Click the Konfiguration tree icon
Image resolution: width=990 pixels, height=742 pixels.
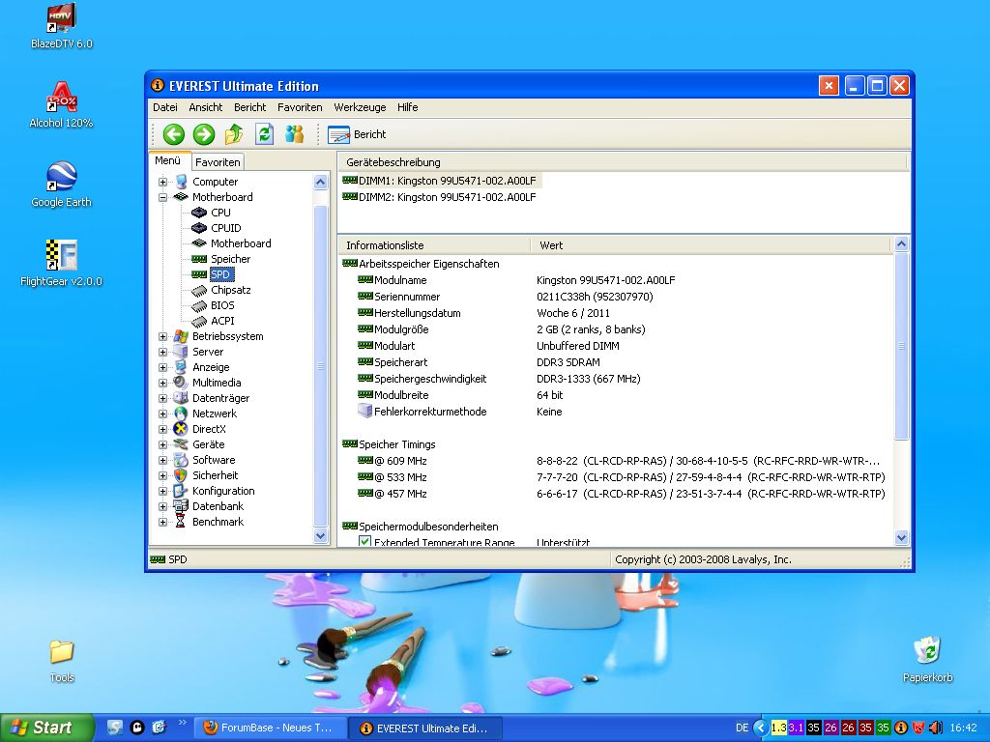(x=181, y=491)
